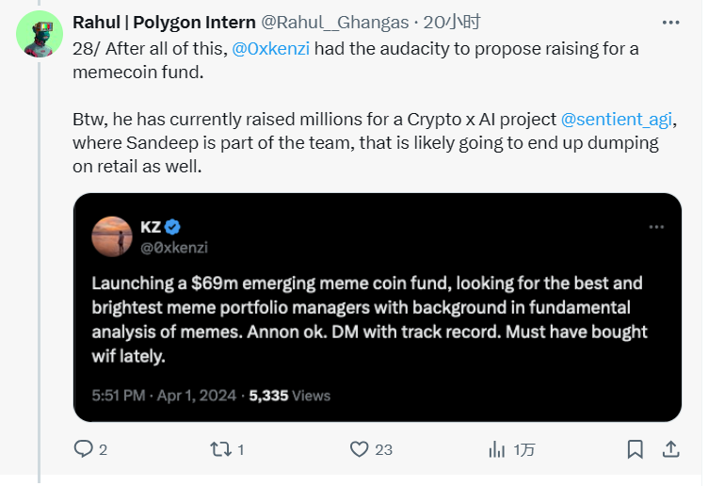Click the 5:51 PM Apr 1, 2024 timestamp

pos(164,396)
